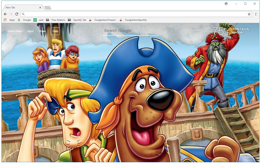Viewport: 261px width, 163px height.
Task: Open the Chrome three-dot menu
Action: (256, 14)
